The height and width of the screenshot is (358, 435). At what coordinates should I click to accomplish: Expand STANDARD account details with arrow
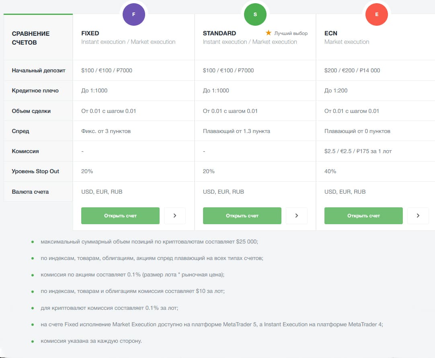(297, 216)
